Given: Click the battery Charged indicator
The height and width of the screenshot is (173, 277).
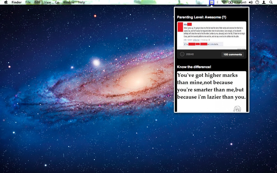Looking at the screenshot, I should click(x=238, y=2).
